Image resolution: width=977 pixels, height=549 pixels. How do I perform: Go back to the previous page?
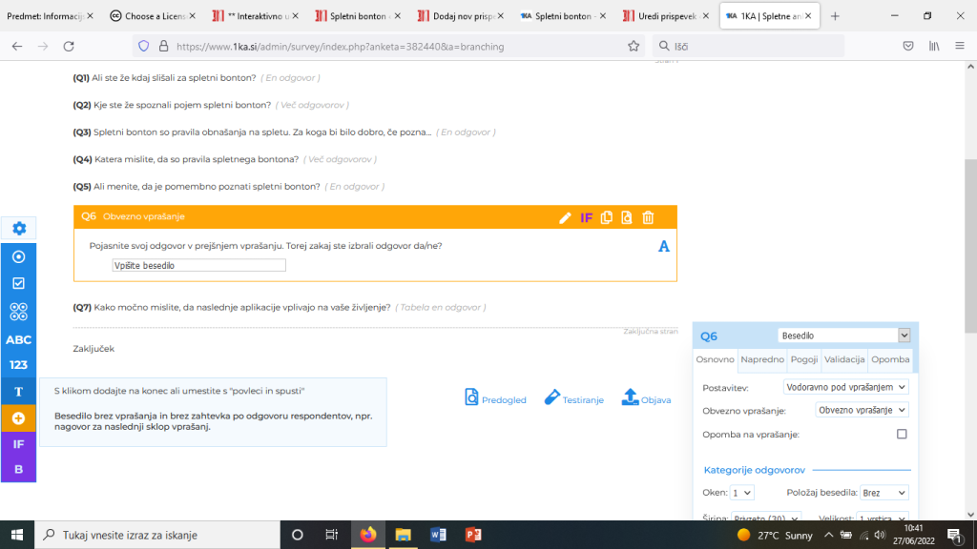[x=17, y=46]
